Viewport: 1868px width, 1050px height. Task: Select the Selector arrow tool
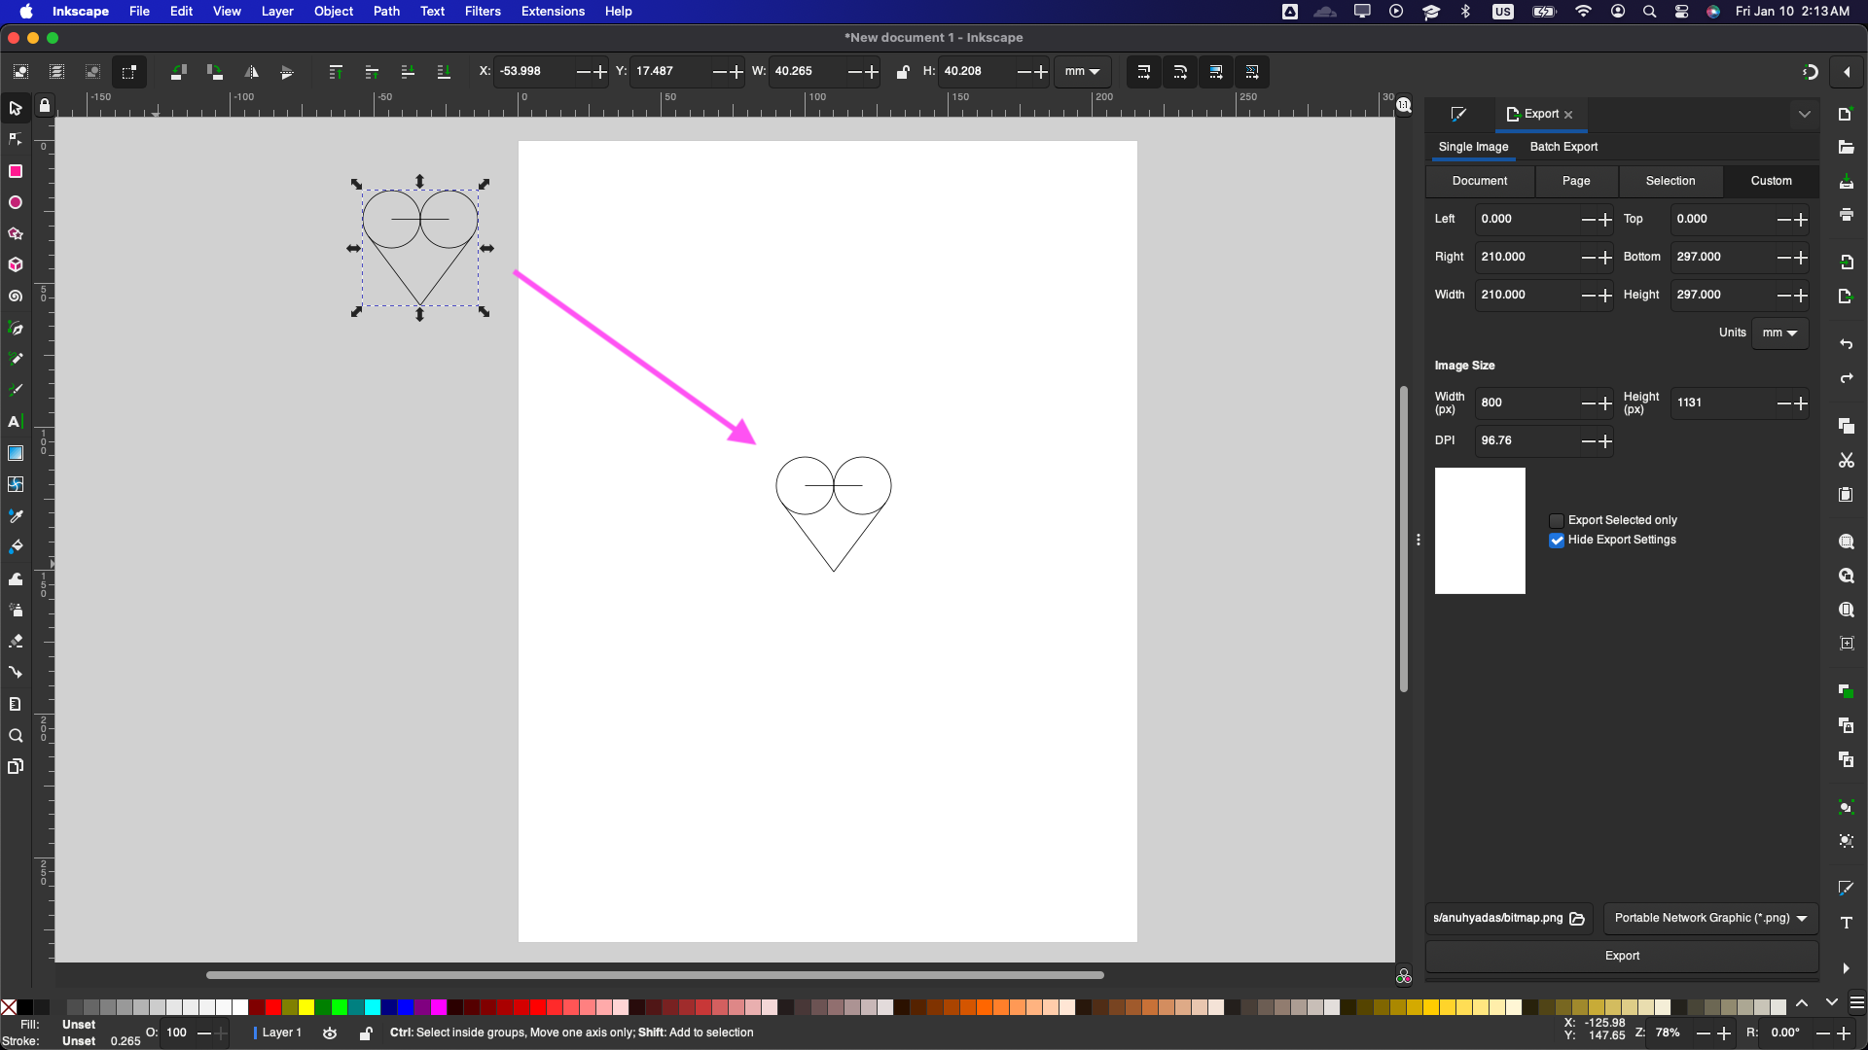pyautogui.click(x=16, y=108)
